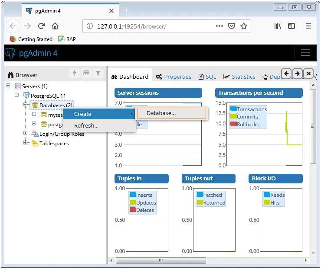This screenshot has width=321, height=269.
Task: Collapse the Databases (2) tree node
Action: click(25, 104)
